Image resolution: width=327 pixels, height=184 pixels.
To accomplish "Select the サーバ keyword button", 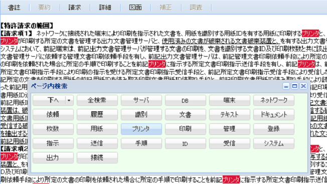I will pyautogui.click(x=141, y=100).
